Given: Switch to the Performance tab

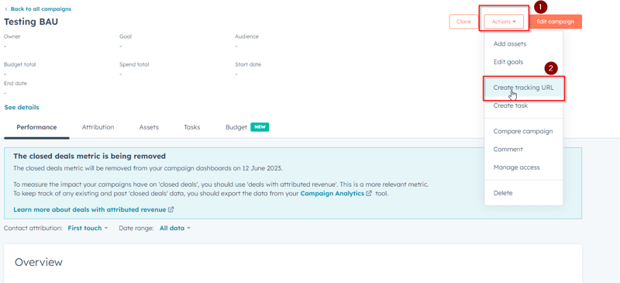Looking at the screenshot, I should [x=36, y=127].
